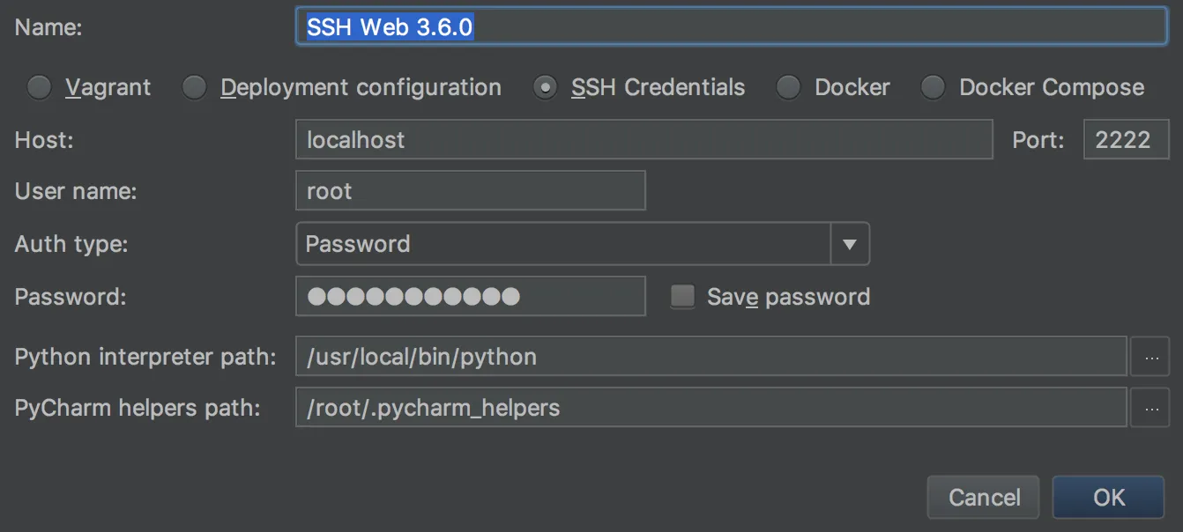Click the Python interpreter path text field

[x=711, y=357]
